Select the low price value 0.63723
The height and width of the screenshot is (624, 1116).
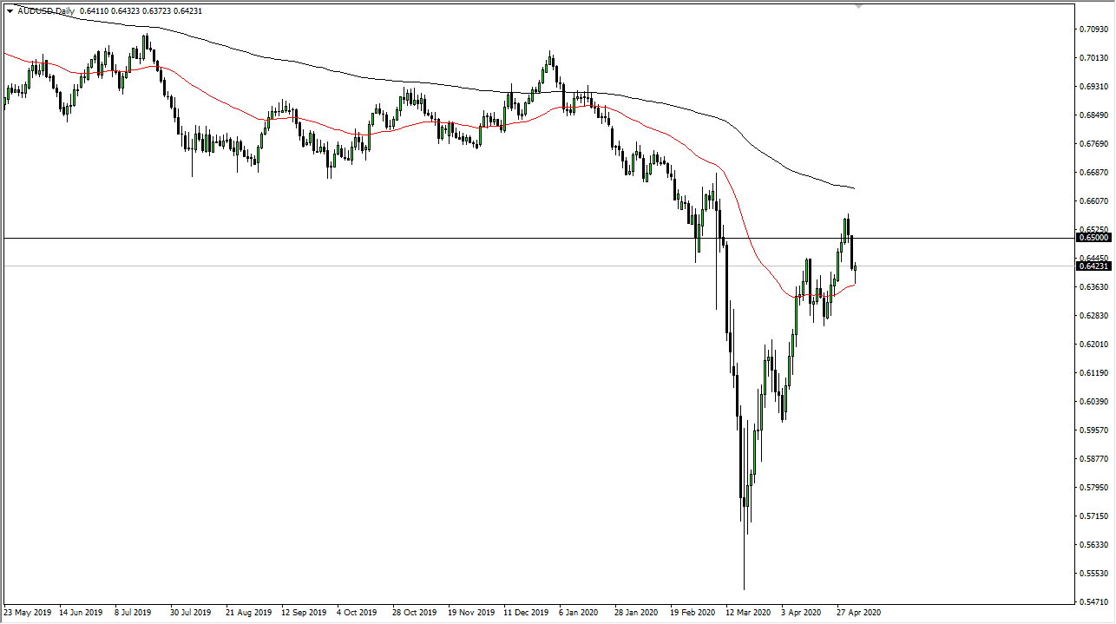(x=159, y=12)
